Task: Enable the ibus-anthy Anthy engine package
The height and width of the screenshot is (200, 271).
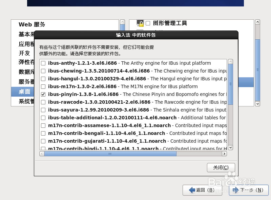Action: pos(43,63)
